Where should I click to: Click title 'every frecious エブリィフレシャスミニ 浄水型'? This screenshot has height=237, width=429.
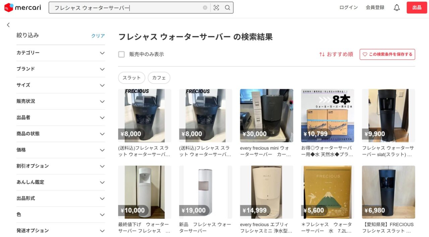point(266,228)
